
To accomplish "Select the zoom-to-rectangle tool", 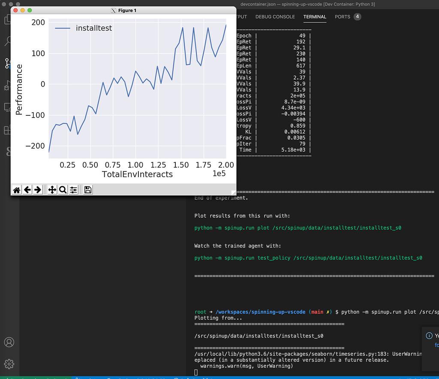I will pos(63,189).
